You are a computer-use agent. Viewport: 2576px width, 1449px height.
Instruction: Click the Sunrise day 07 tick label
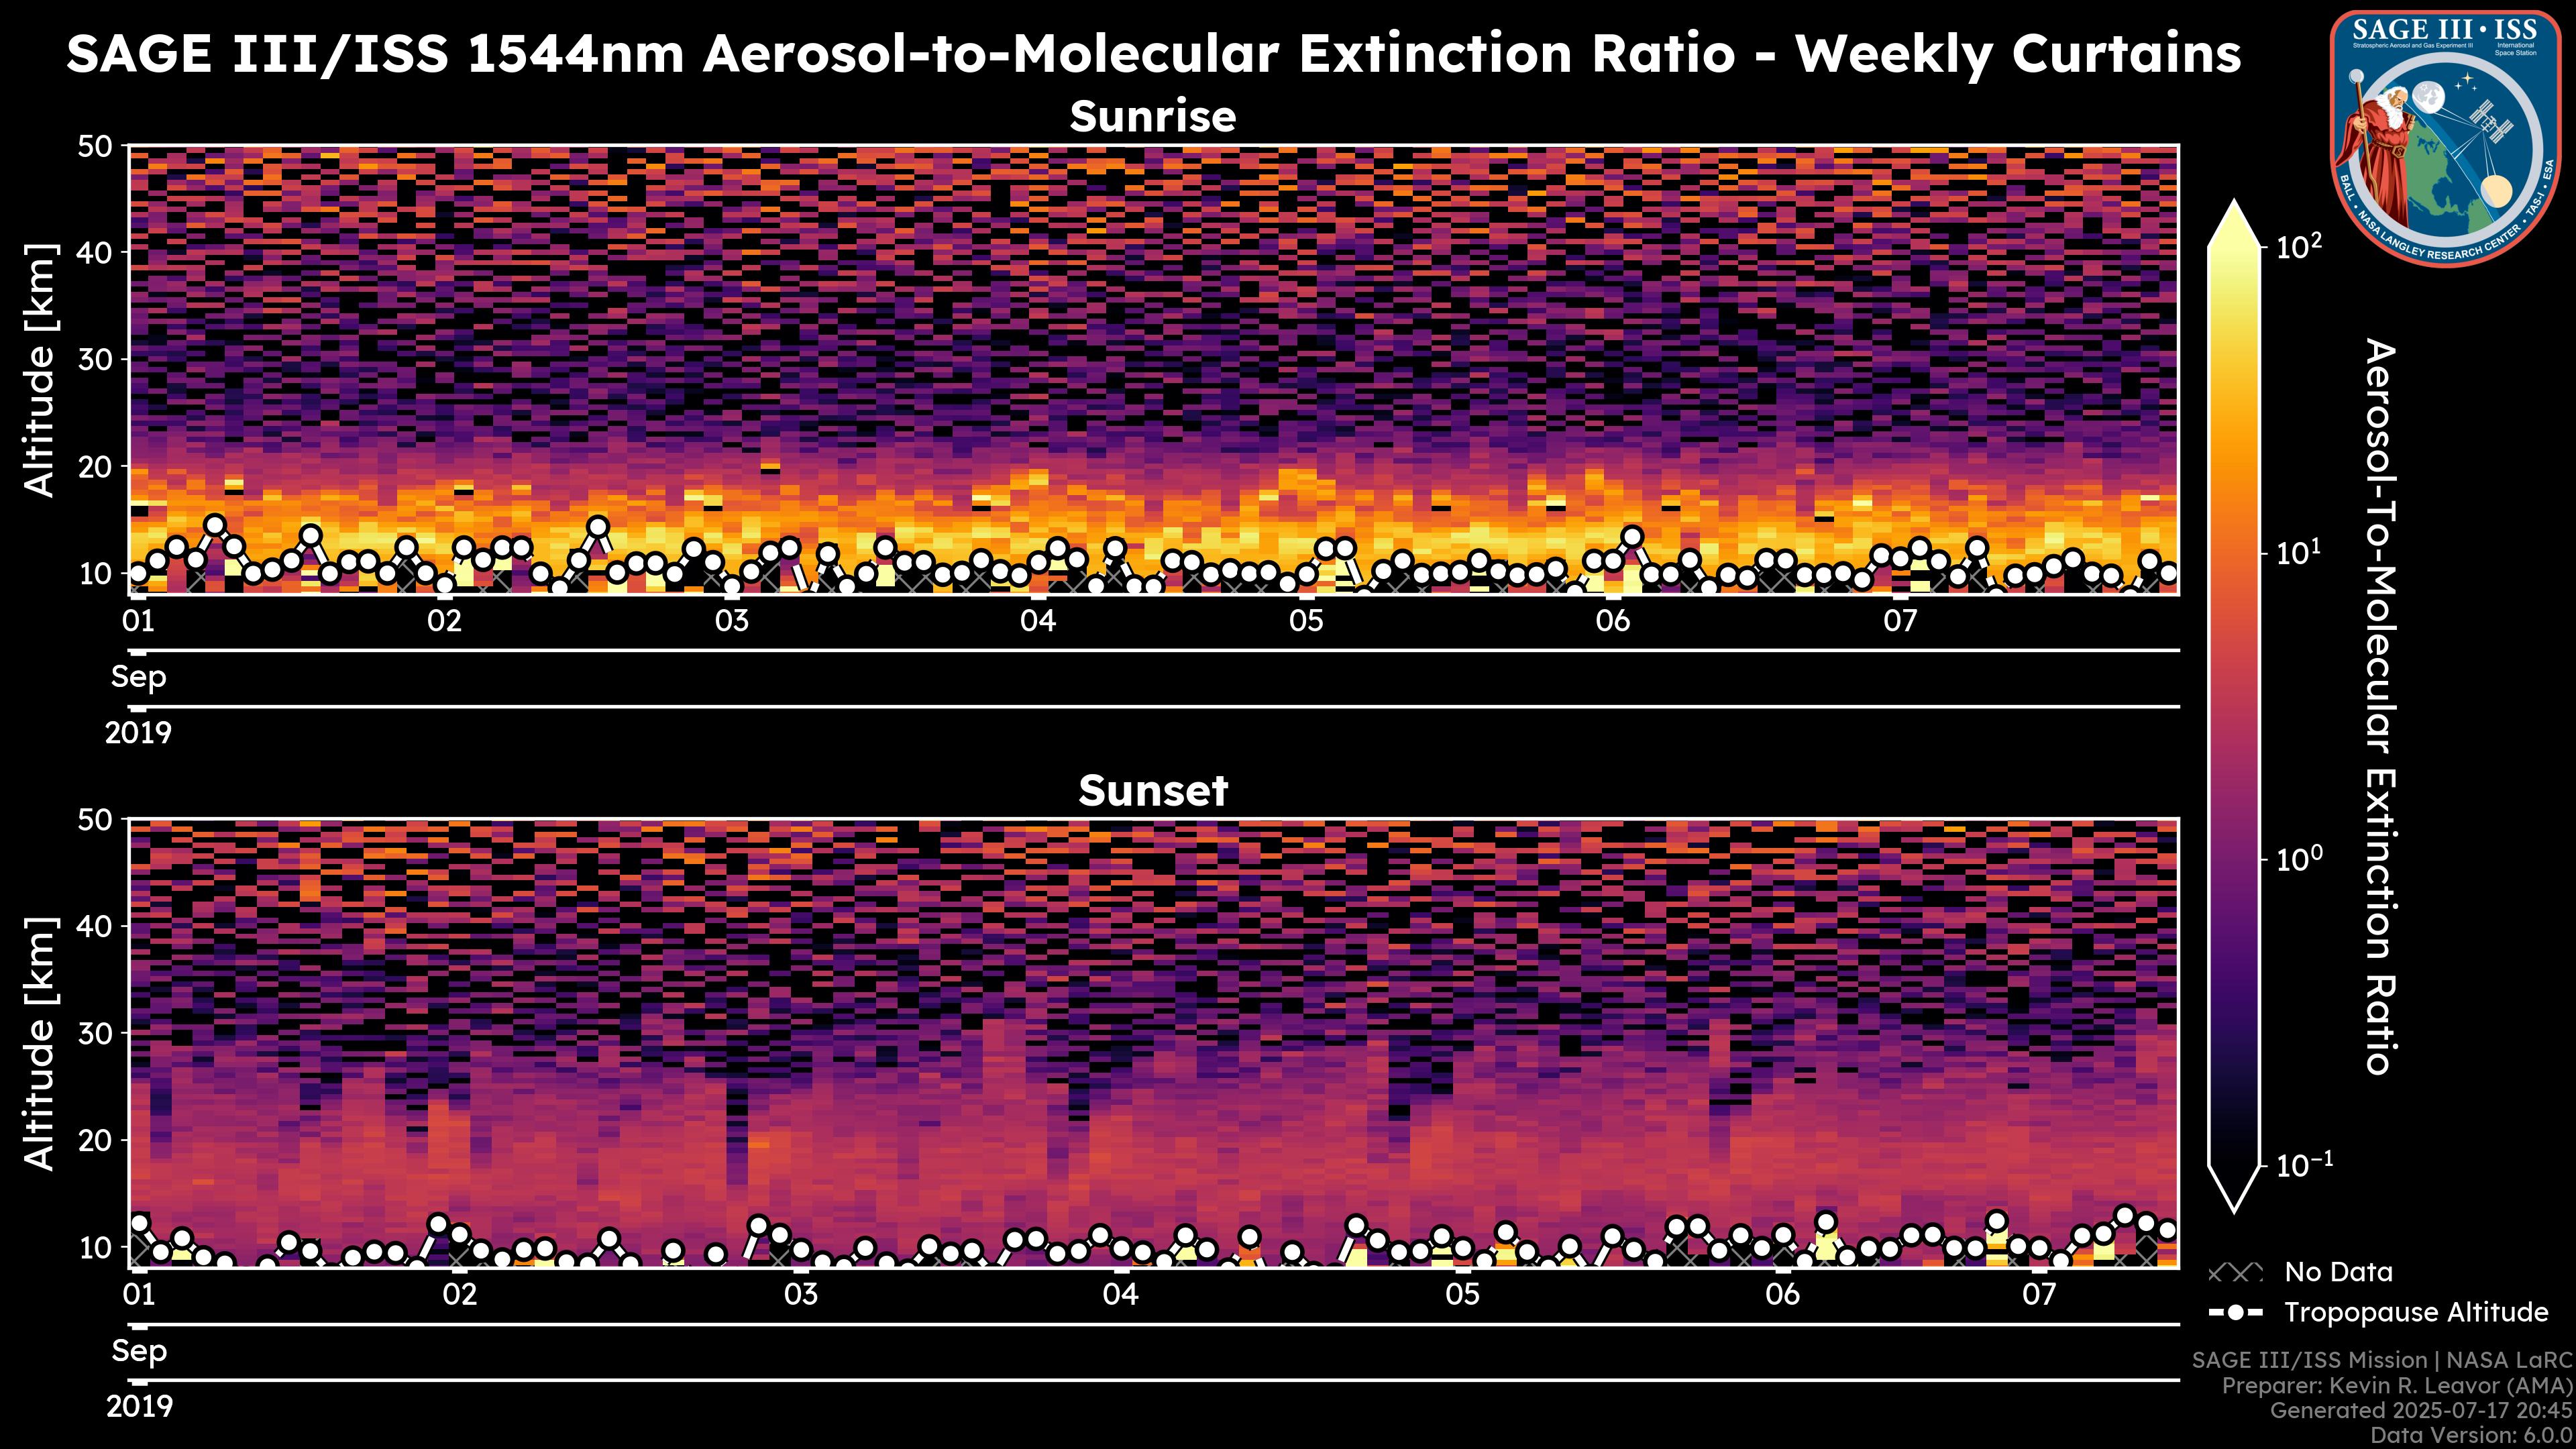(1899, 621)
